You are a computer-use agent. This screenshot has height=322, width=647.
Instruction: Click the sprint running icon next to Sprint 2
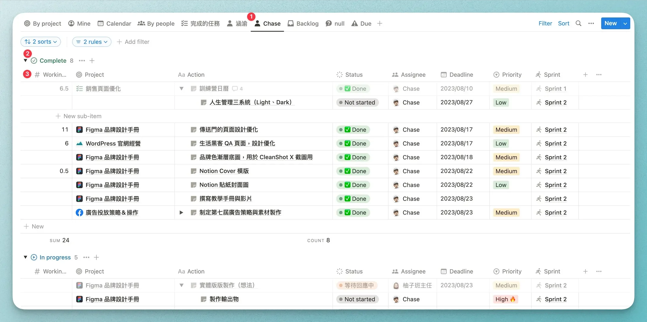point(540,129)
